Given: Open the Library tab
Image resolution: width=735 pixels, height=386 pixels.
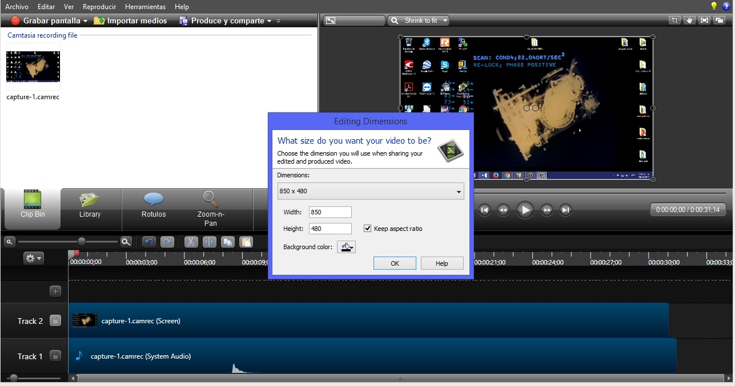Looking at the screenshot, I should click(90, 205).
